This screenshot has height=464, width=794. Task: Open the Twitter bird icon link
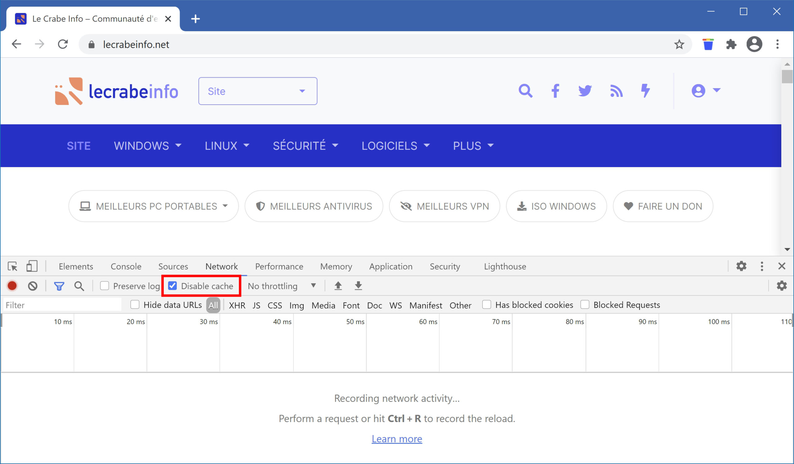pos(585,91)
